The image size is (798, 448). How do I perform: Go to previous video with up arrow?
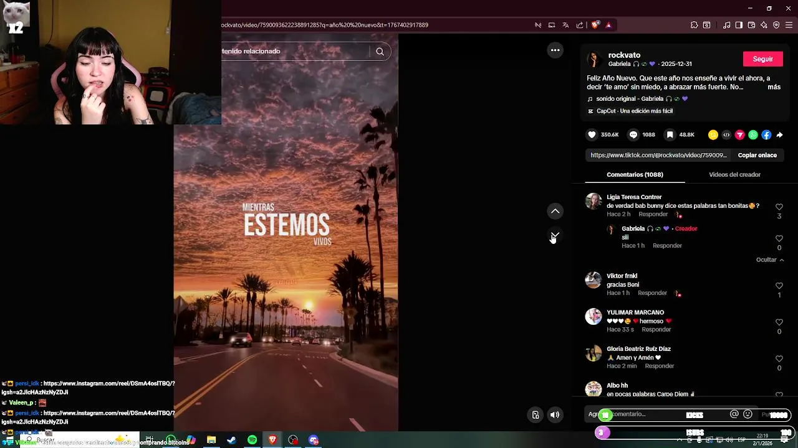click(x=555, y=212)
